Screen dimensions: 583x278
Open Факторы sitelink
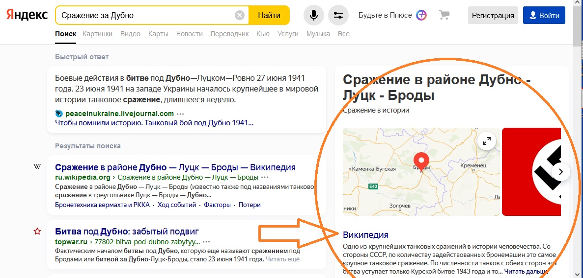coord(217,205)
